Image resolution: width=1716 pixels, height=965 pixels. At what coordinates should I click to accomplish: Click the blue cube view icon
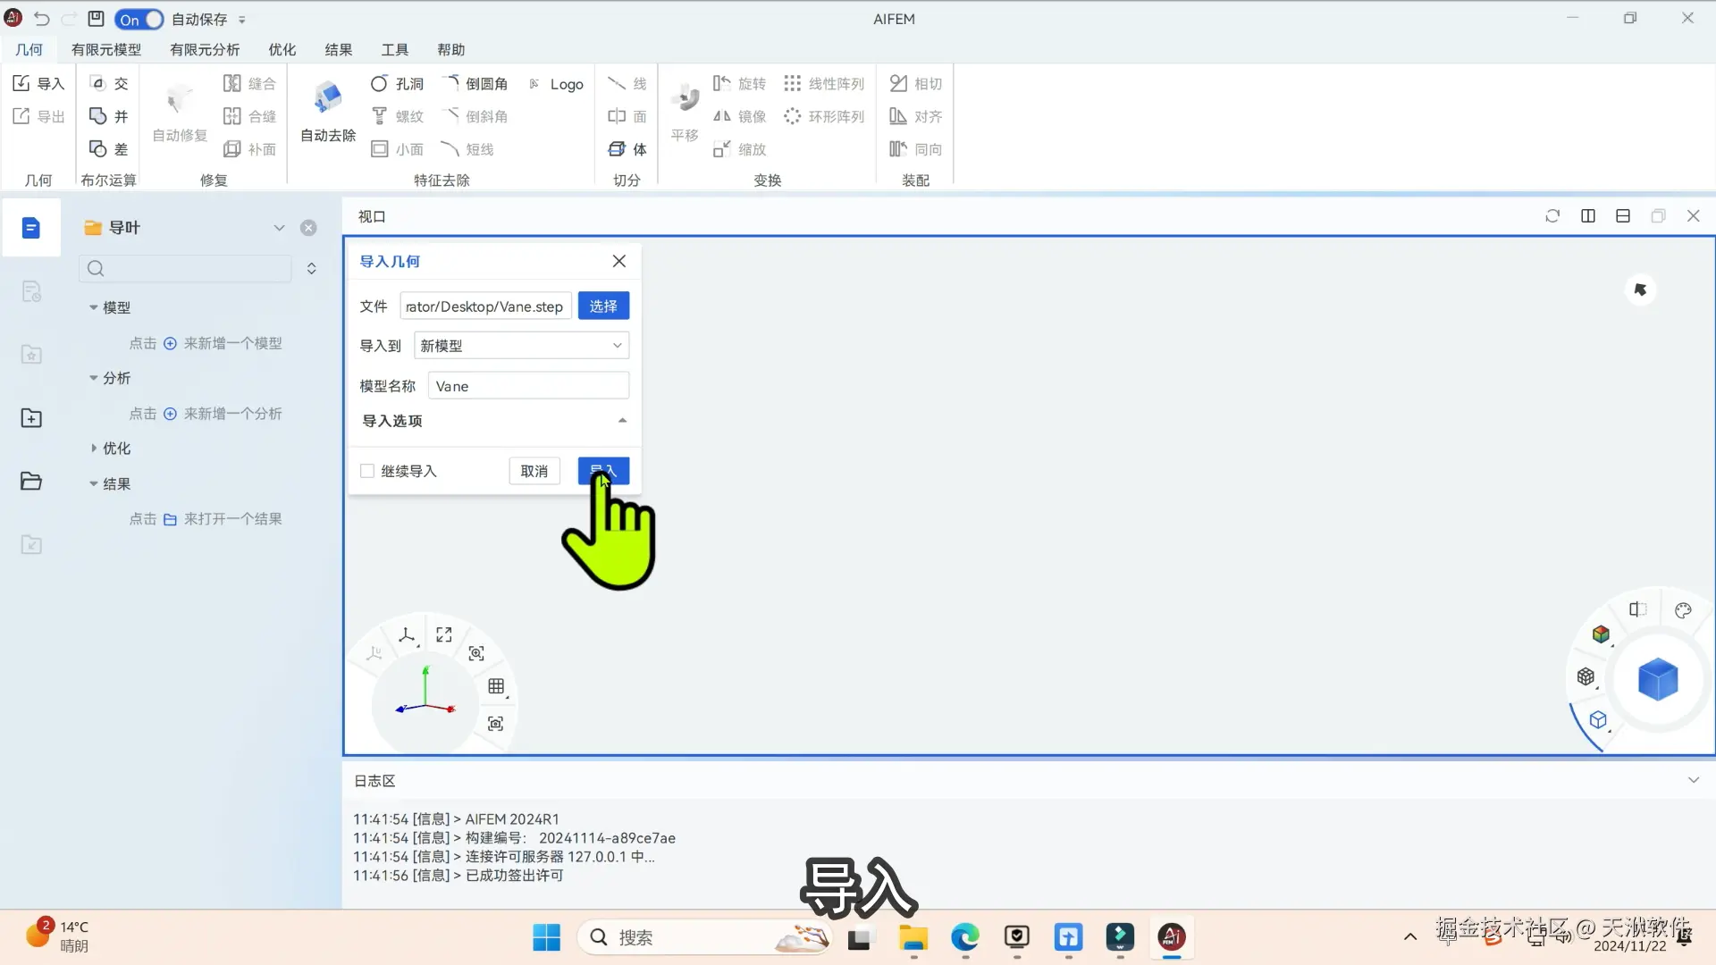pyautogui.click(x=1657, y=679)
